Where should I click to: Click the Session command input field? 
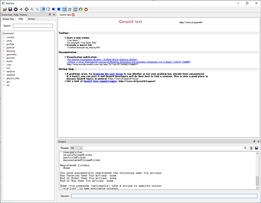pos(164,196)
